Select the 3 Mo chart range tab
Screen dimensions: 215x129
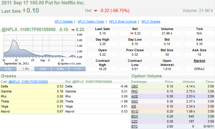[x=43, y=69]
